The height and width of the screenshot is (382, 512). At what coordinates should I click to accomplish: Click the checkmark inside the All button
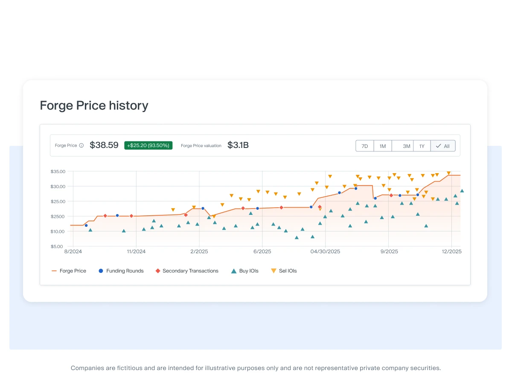coord(438,146)
